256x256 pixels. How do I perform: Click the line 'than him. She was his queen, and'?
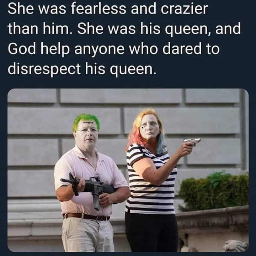124,29
